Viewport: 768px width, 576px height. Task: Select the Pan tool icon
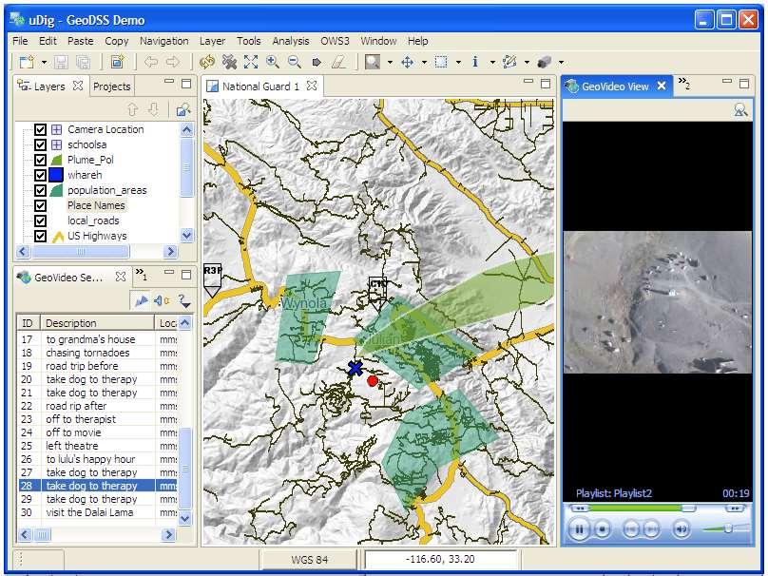click(x=407, y=62)
